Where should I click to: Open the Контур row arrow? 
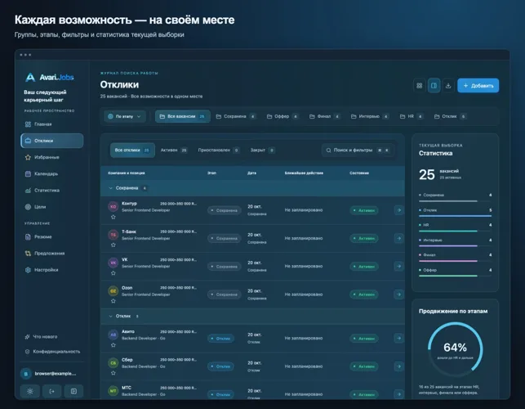pyautogui.click(x=398, y=210)
